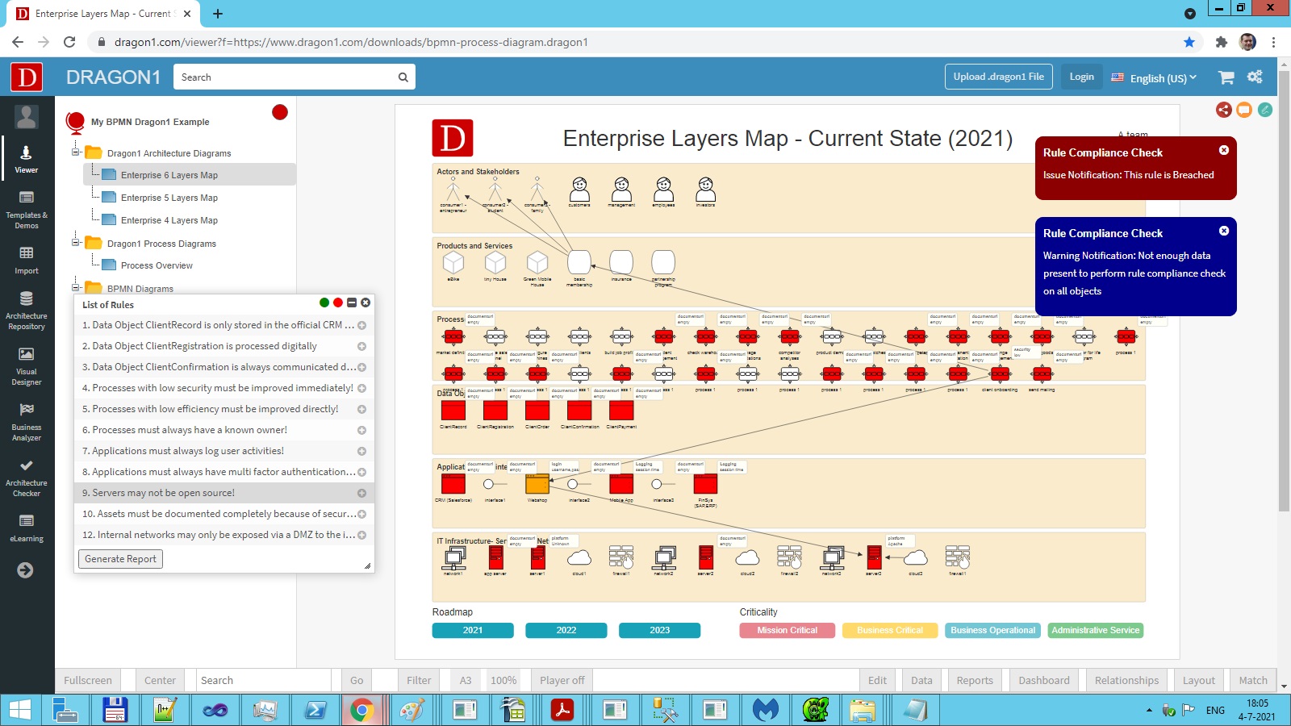This screenshot has width=1291, height=726.
Task: Launch the Visual Designer sidebar tool
Action: [27, 365]
